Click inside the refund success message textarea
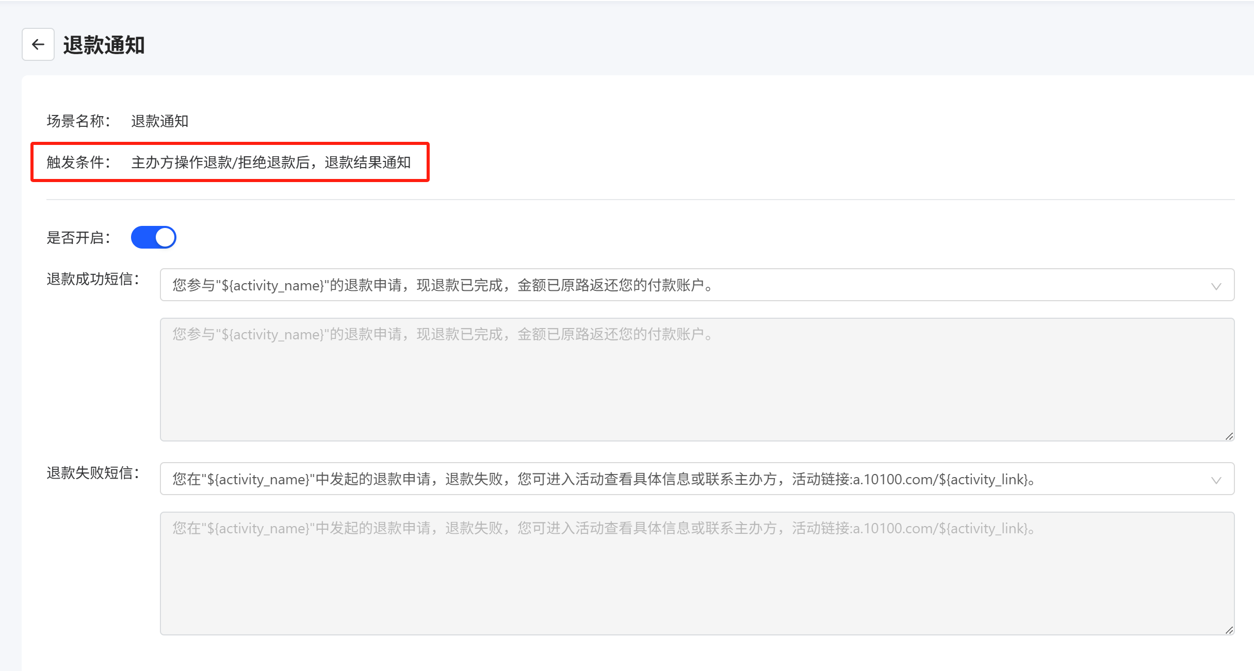The image size is (1254, 671). (x=696, y=380)
